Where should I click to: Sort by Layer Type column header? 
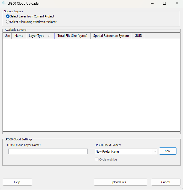40,36
